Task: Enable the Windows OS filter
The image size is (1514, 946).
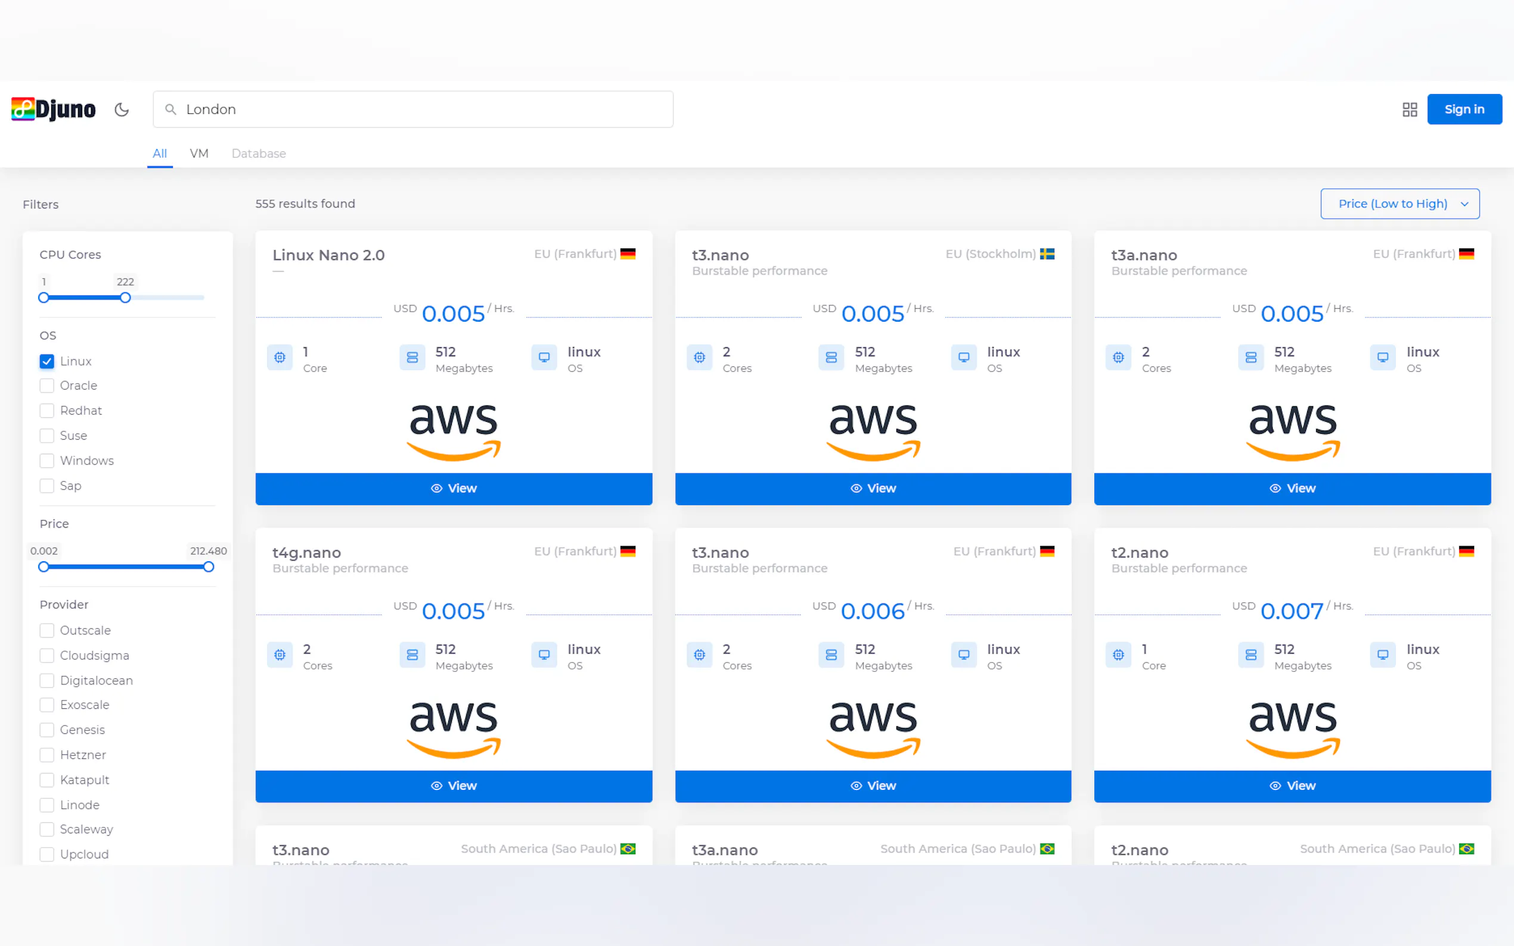Action: coord(47,460)
